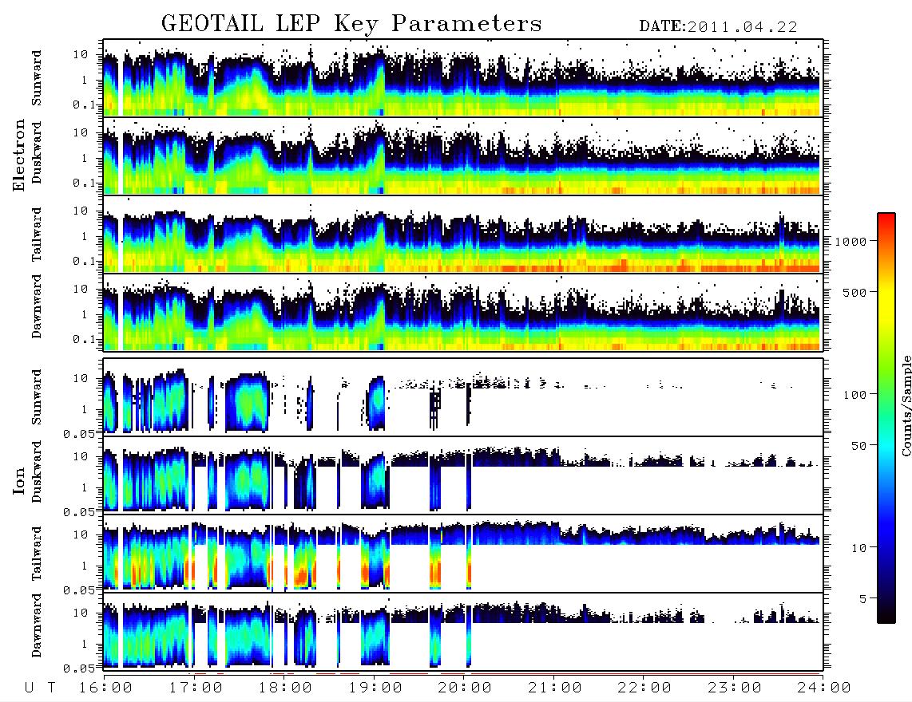Viewport: 912px width, 702px height.
Task: Click the title GEOTAIL LEP Key Parameters
Action: 351,24
